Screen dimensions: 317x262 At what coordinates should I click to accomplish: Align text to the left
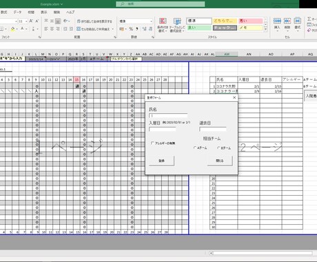click(46, 29)
